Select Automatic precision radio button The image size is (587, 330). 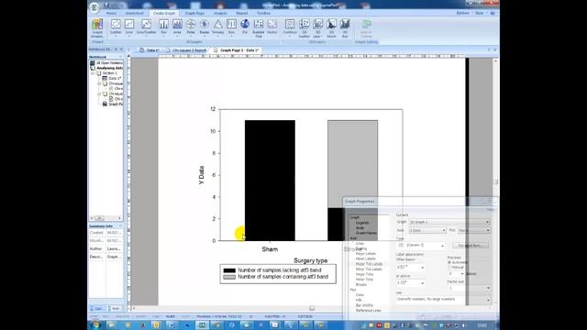pos(449,262)
